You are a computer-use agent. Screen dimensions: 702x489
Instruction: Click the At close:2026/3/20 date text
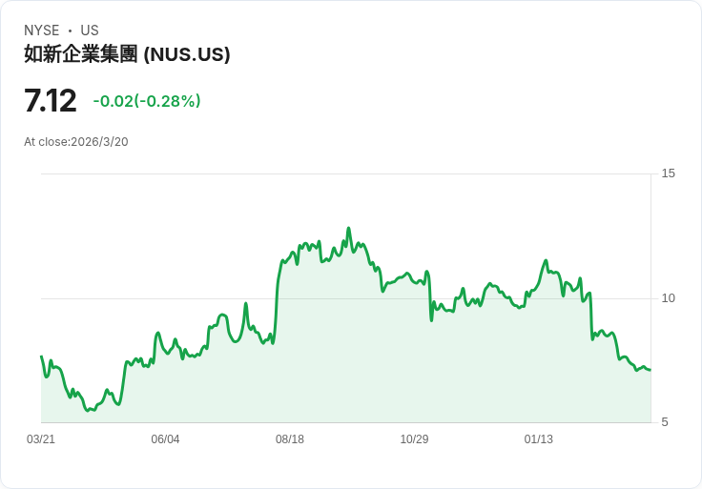coord(76,142)
